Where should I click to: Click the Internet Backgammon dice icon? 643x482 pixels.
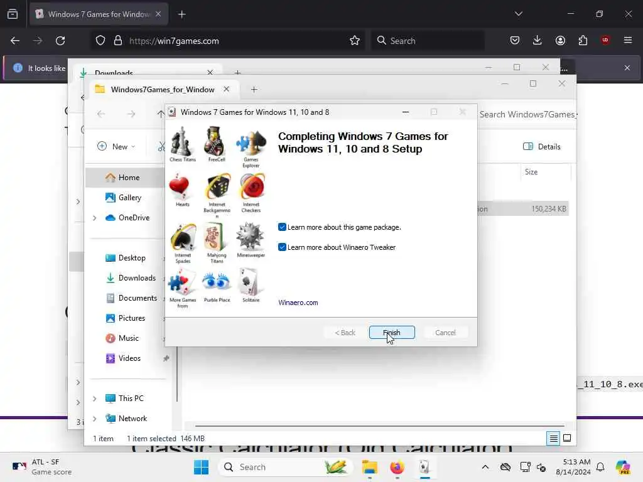pyautogui.click(x=217, y=186)
